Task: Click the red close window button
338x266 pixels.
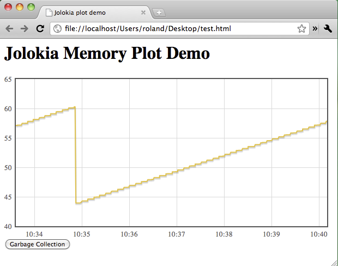Action: 8,8
